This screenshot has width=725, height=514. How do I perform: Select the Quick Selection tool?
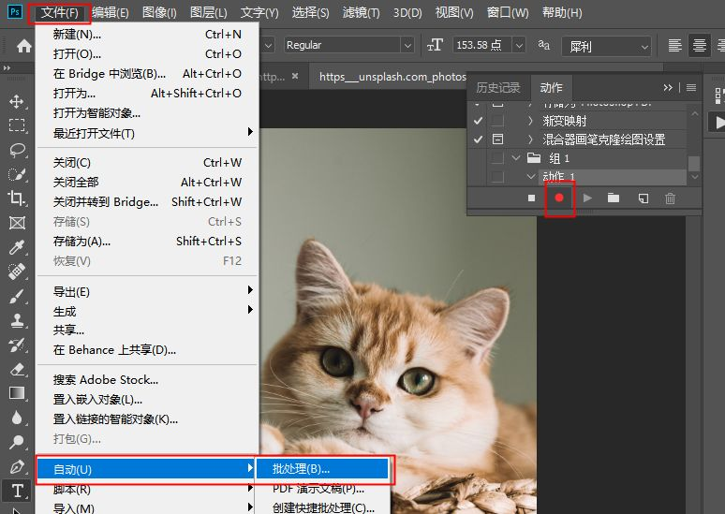pos(17,174)
